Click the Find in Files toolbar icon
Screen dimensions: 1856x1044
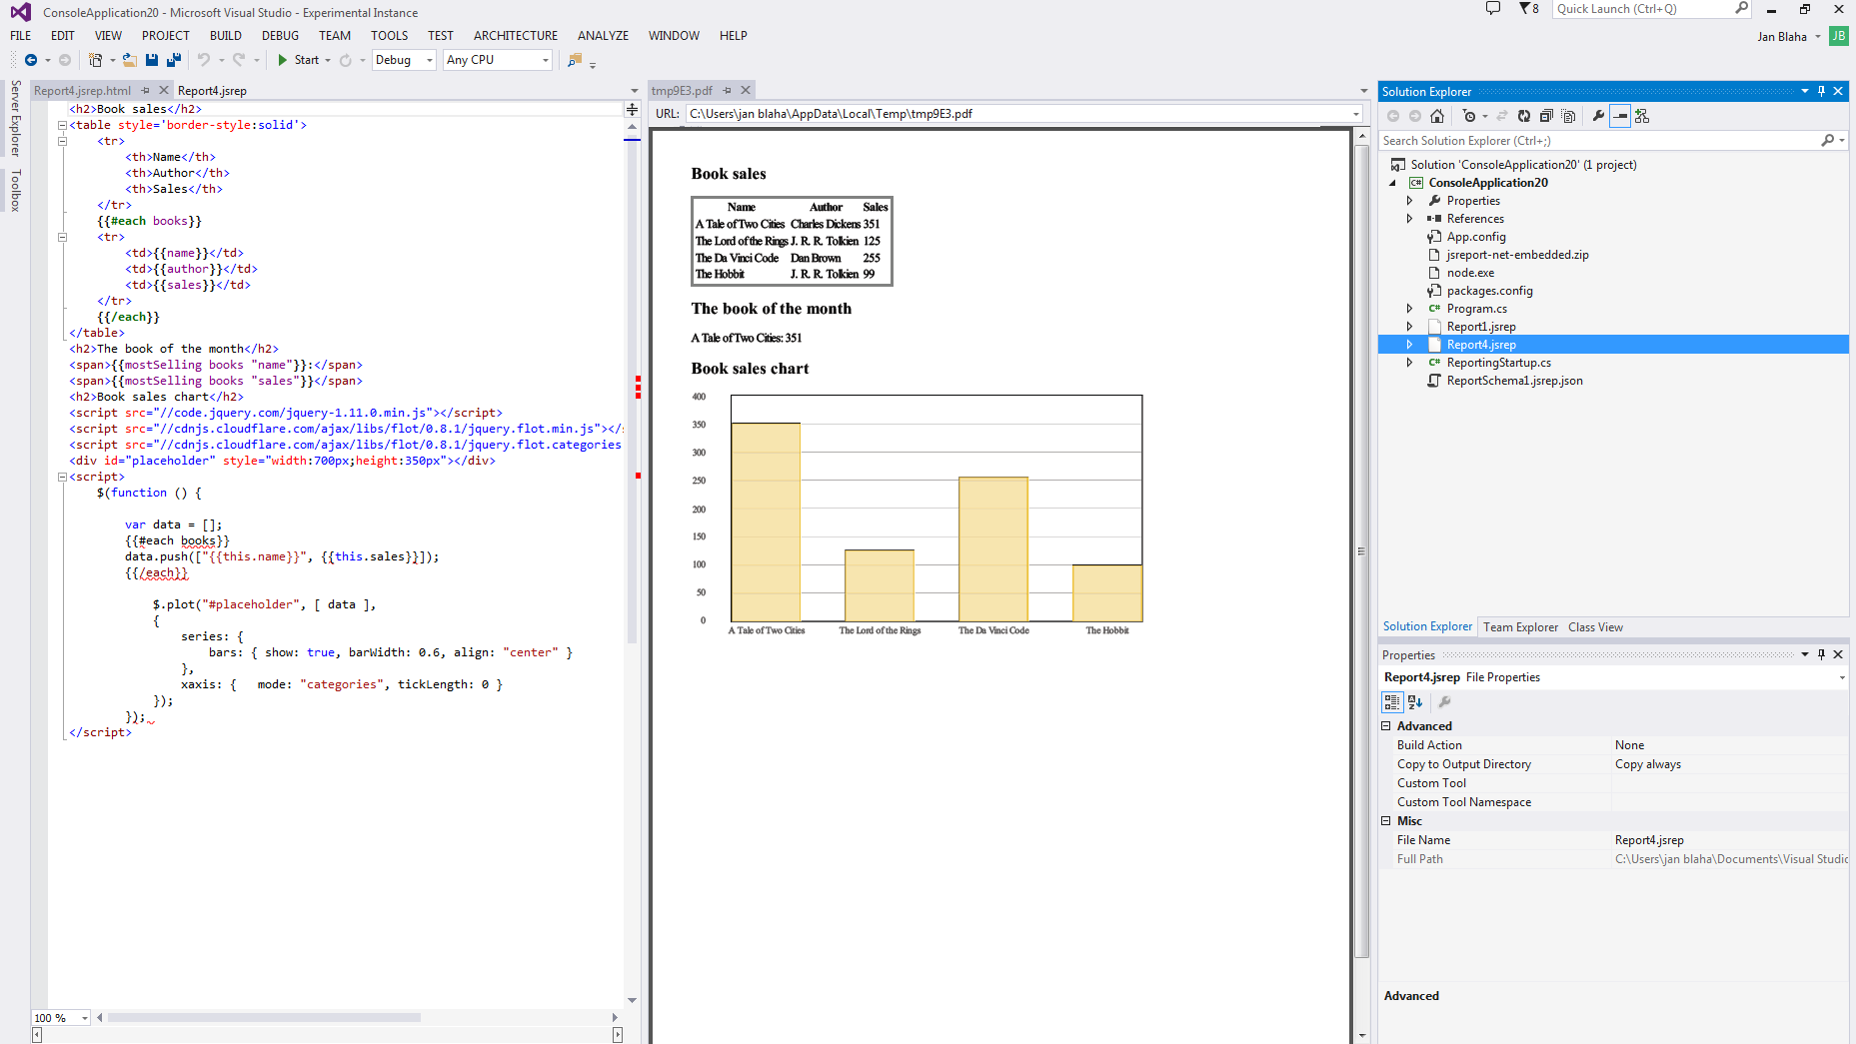point(575,60)
